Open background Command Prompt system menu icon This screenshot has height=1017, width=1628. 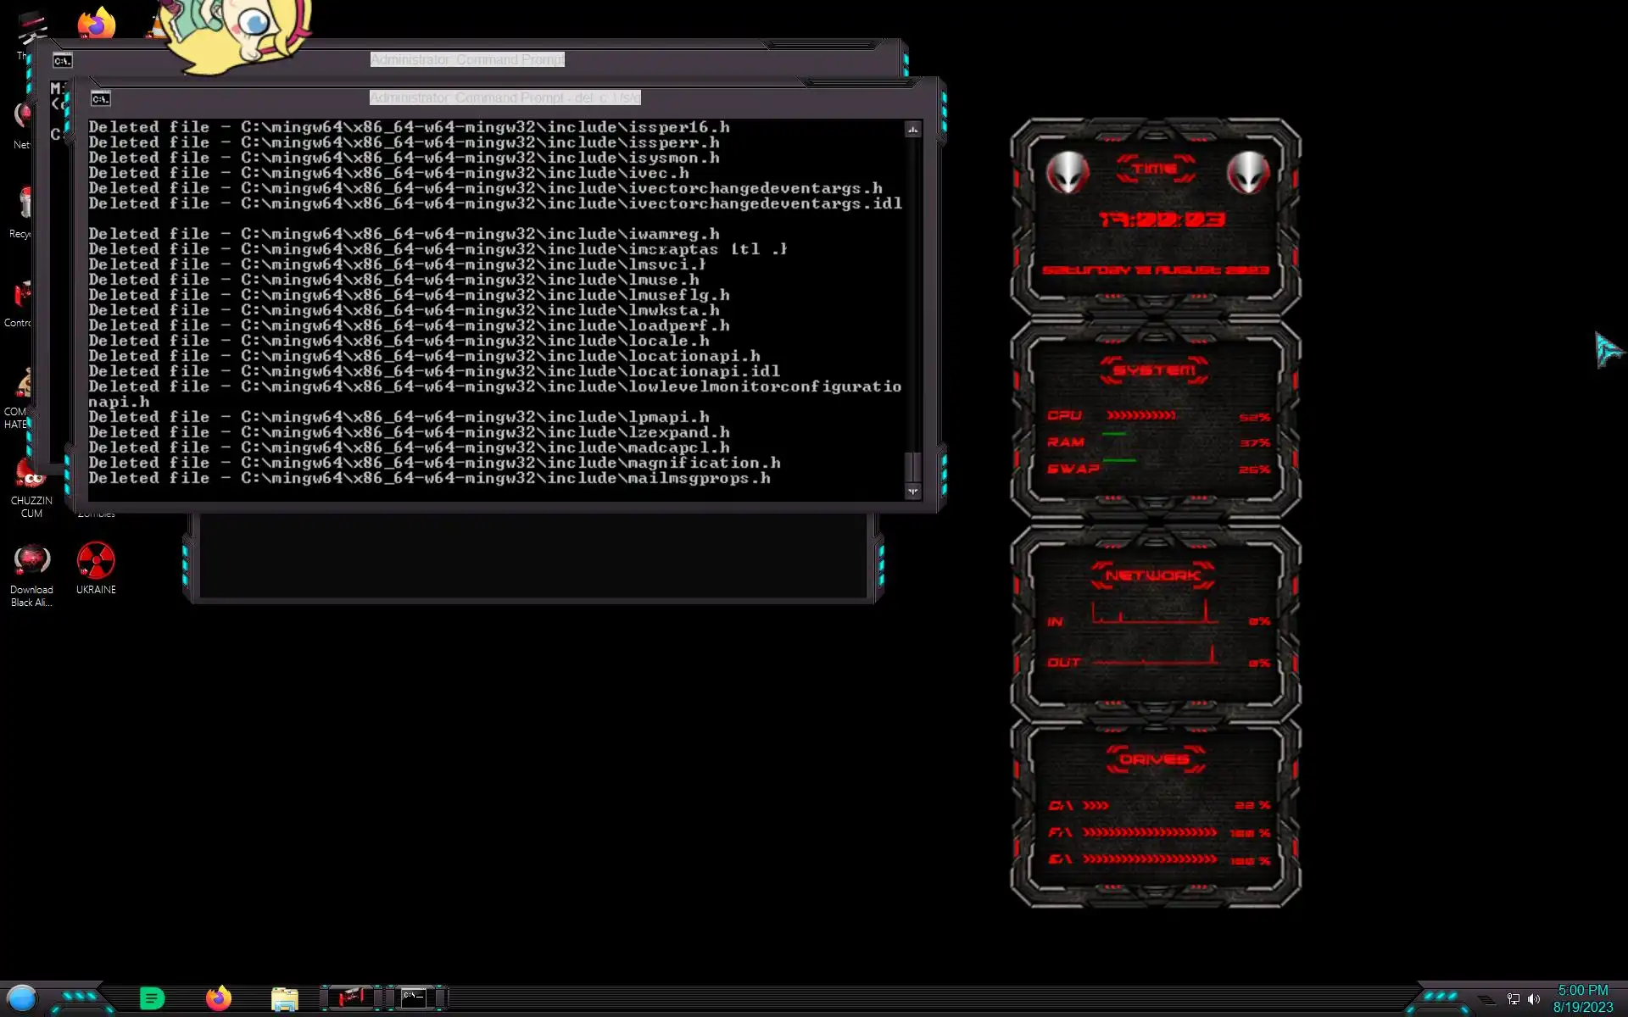click(x=62, y=61)
